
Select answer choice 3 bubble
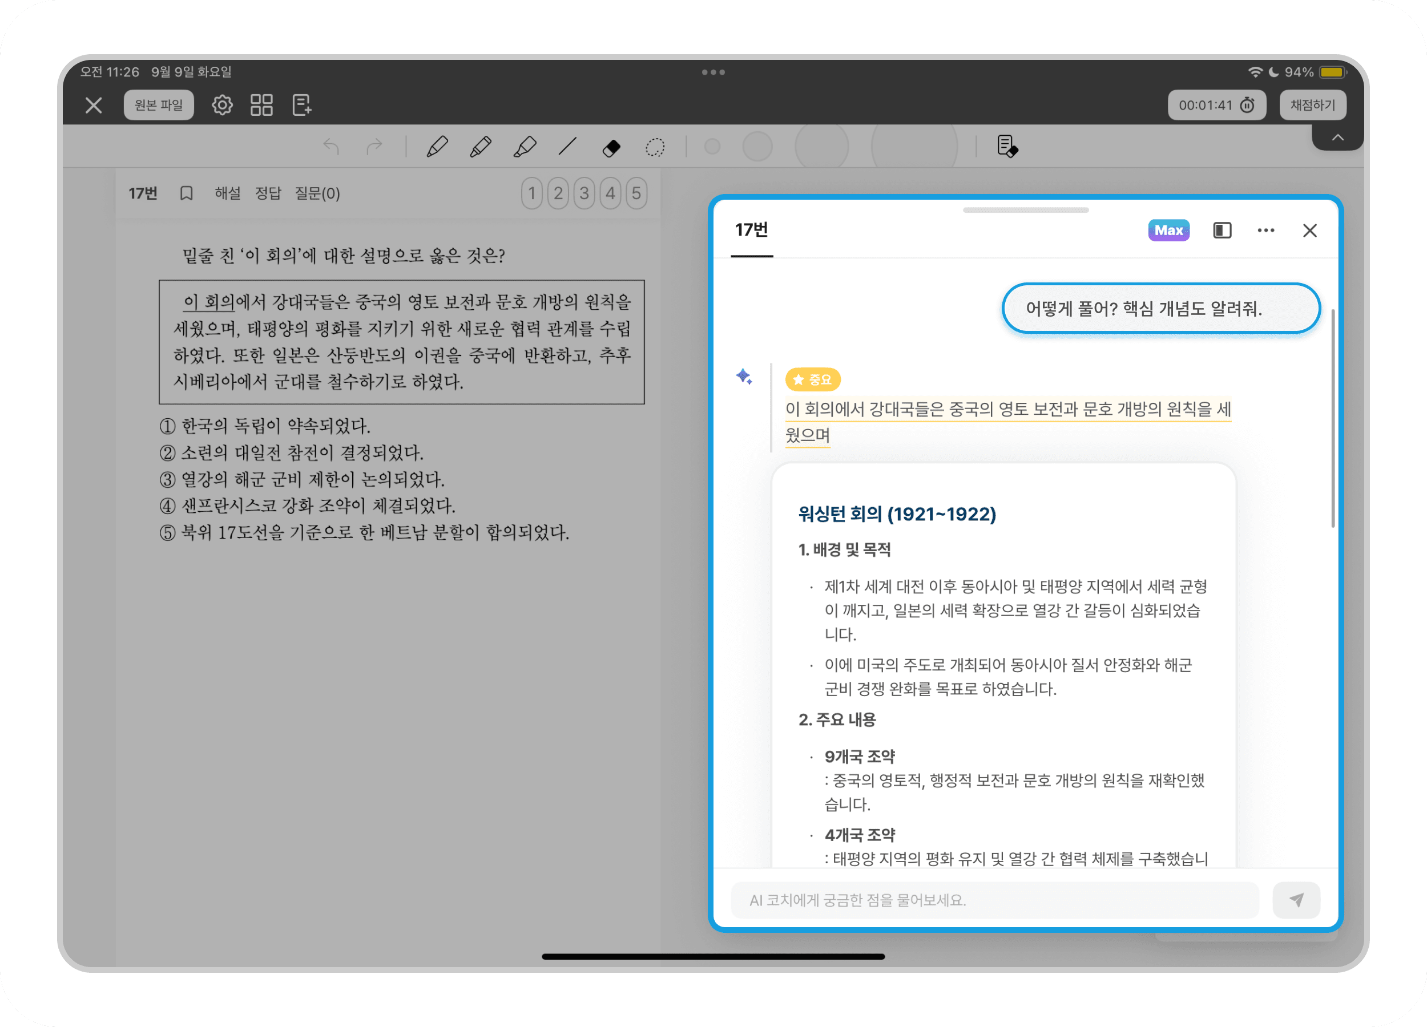584,193
